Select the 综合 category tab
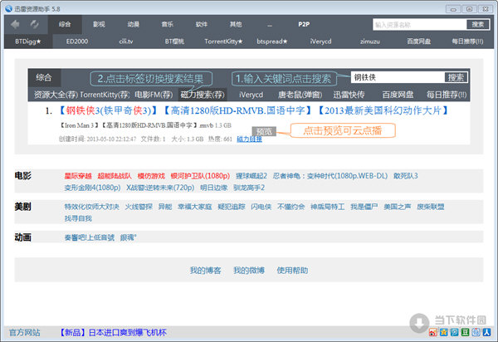498x342 pixels. (x=65, y=24)
